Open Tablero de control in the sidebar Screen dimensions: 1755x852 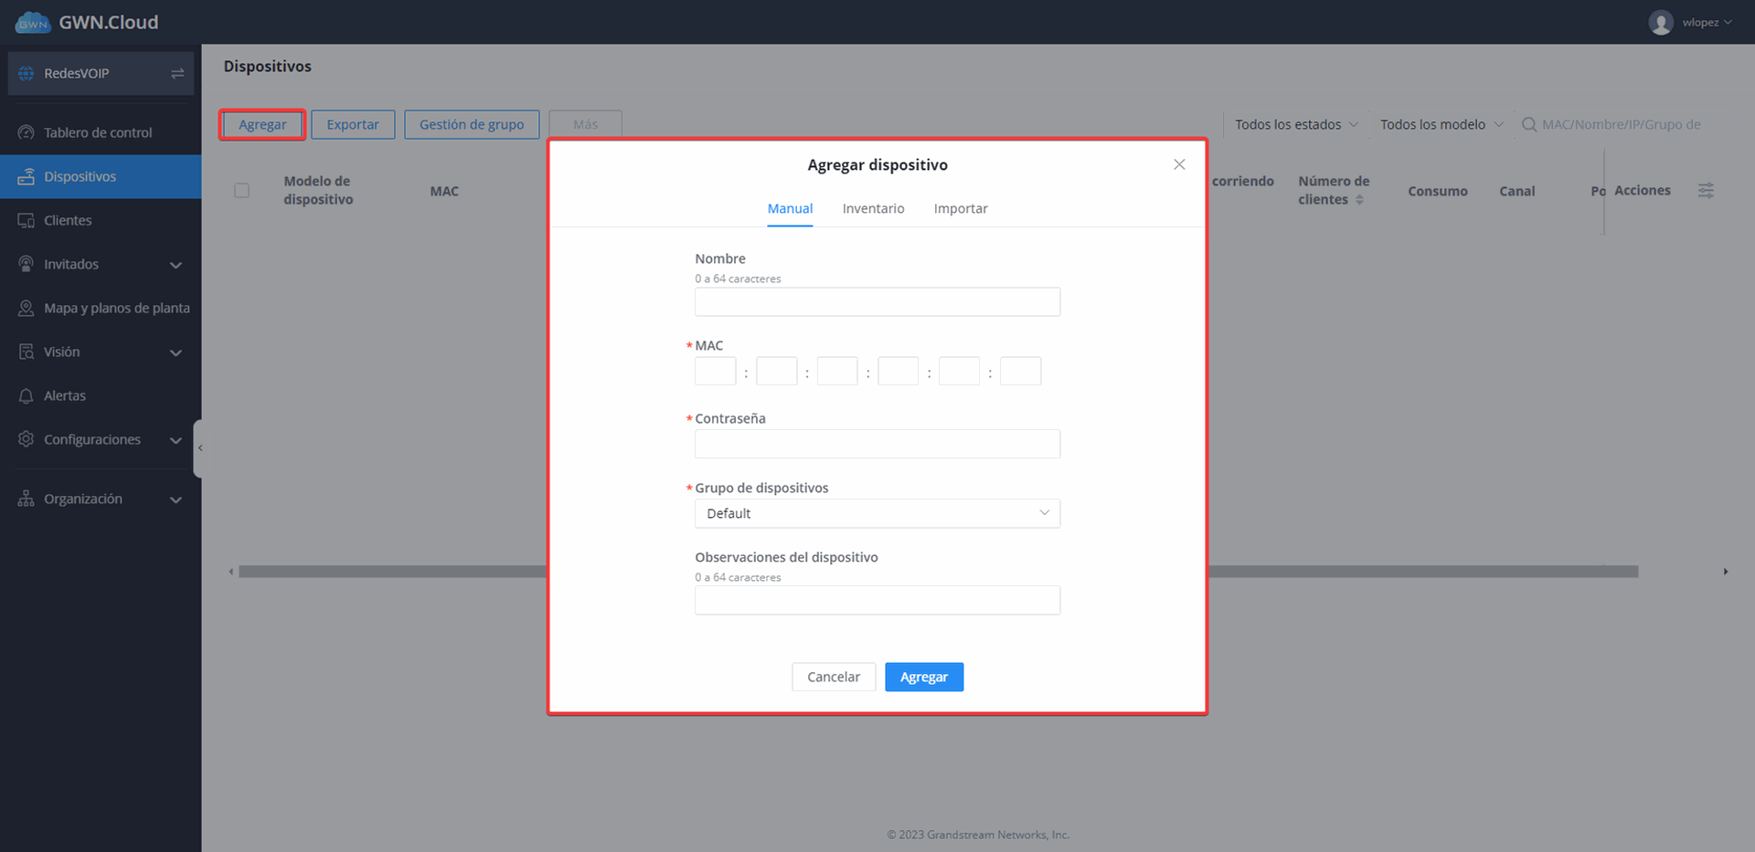pos(101,132)
